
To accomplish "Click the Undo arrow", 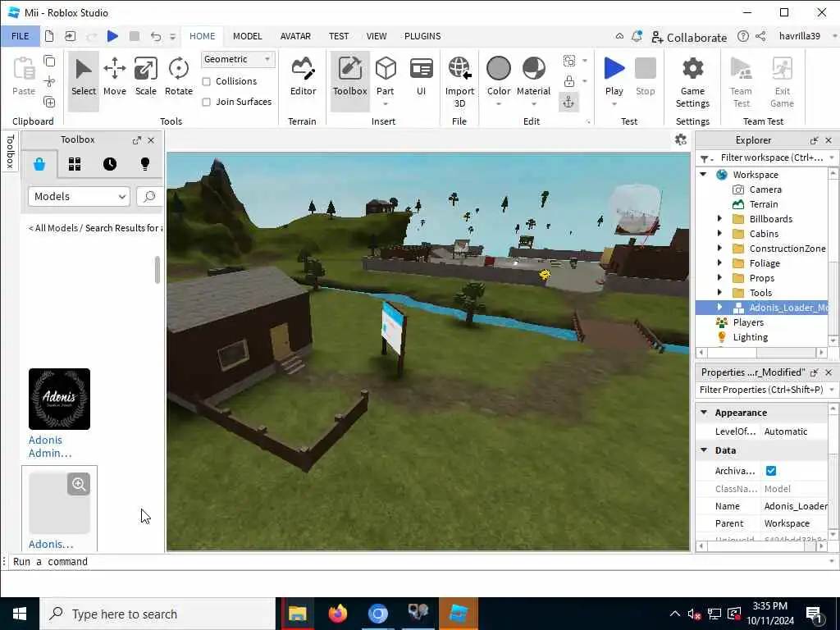I will click(x=155, y=36).
